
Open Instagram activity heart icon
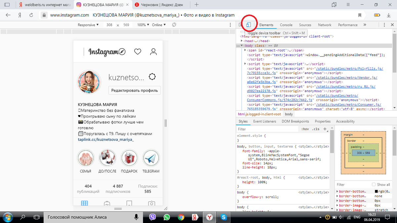click(138, 52)
